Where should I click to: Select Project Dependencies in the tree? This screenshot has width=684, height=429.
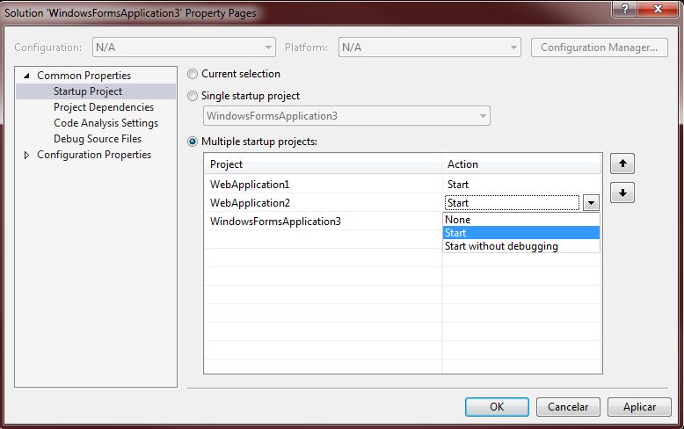(104, 107)
